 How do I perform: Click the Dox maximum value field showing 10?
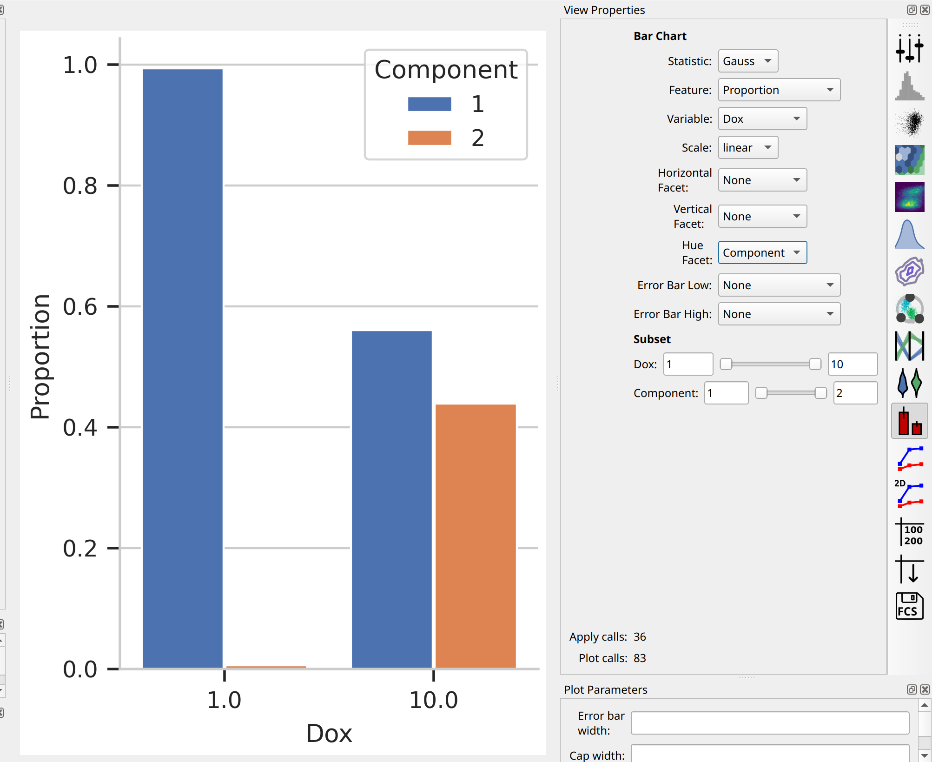[853, 364]
